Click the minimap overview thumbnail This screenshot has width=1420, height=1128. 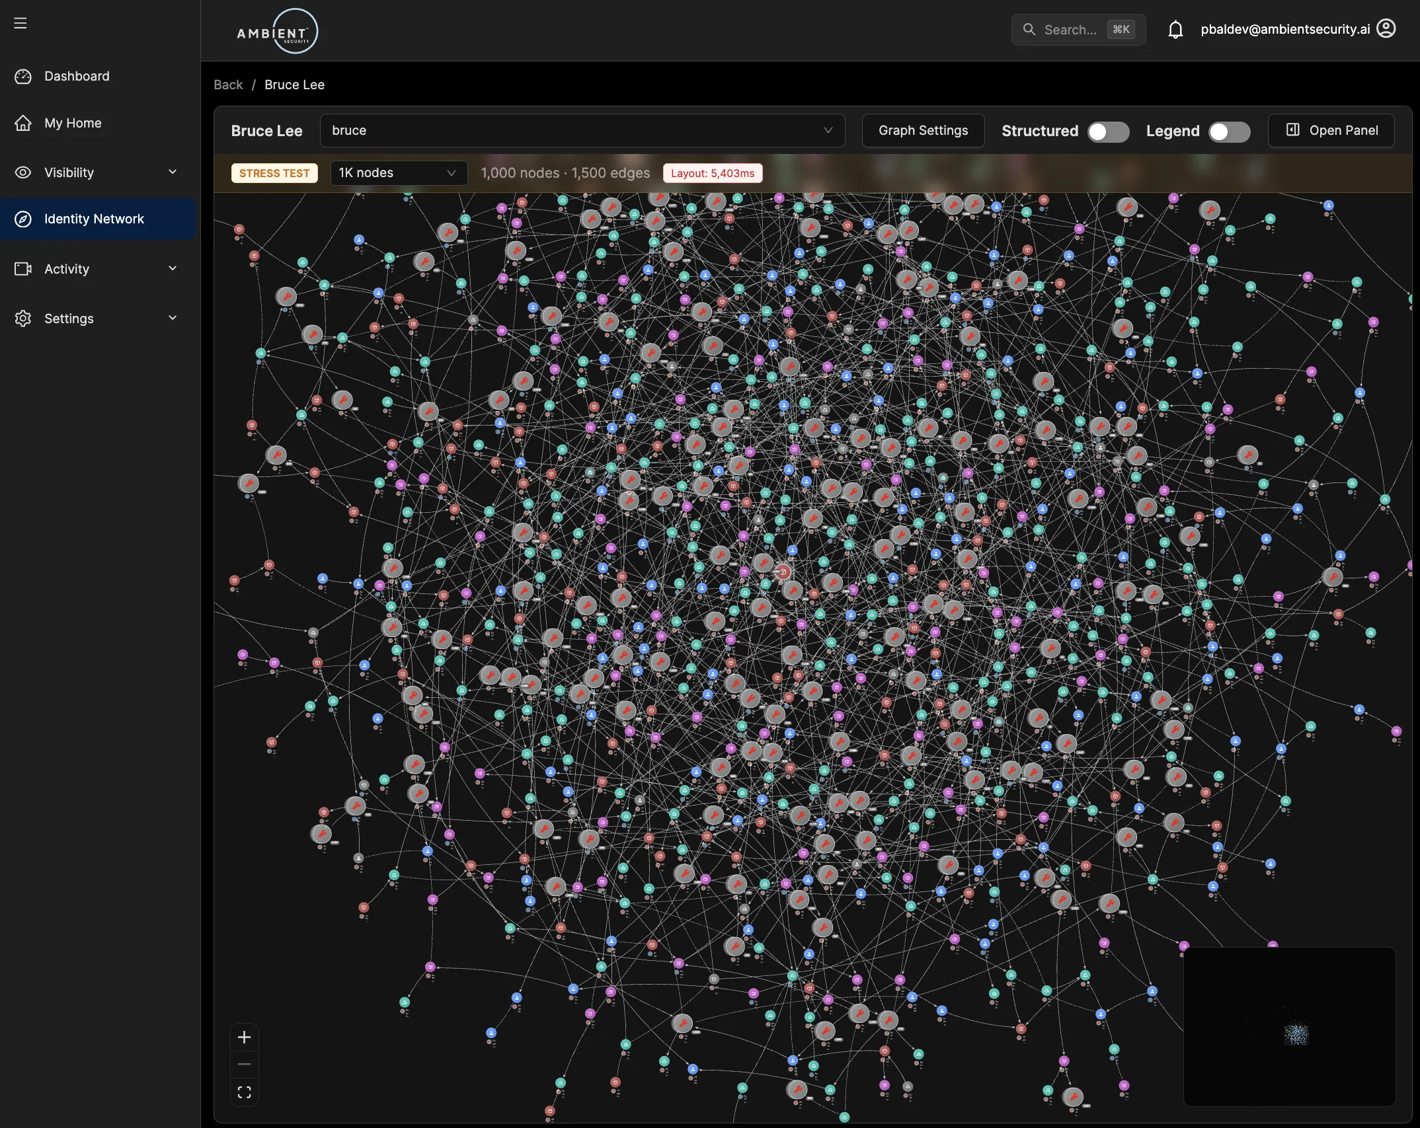click(x=1289, y=1026)
